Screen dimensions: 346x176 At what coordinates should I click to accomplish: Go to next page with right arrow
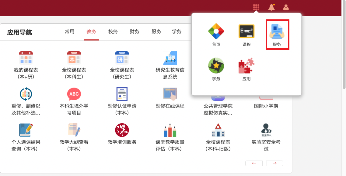[274, 163]
